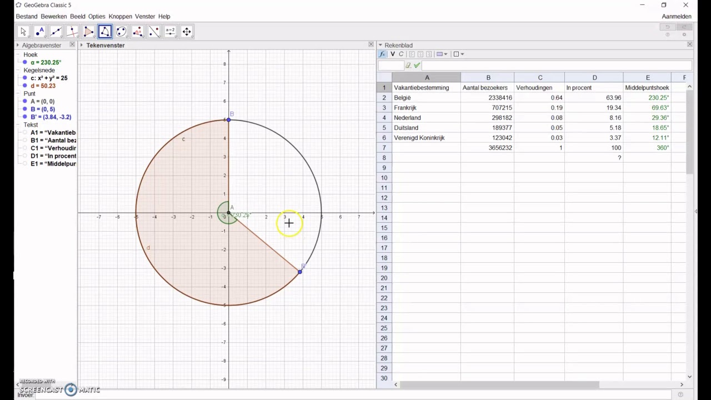
Task: Align spreadsheet cell text left
Action: (x=412, y=54)
